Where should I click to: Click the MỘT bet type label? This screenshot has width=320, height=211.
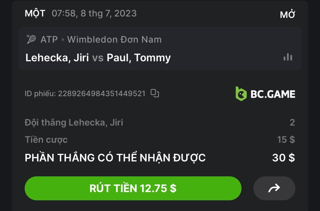35,13
